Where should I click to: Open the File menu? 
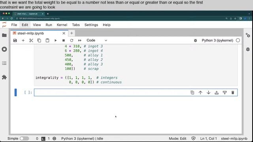14,25
